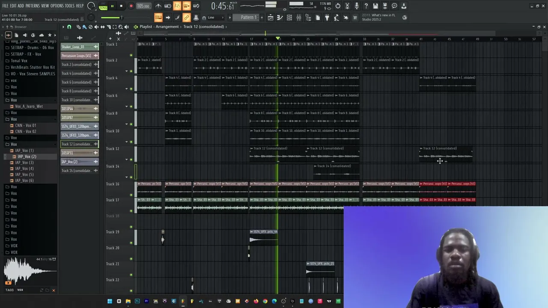Screen dimensions: 548x308
Task: Expand the Tonal Vox folder
Action: [x=19, y=61]
